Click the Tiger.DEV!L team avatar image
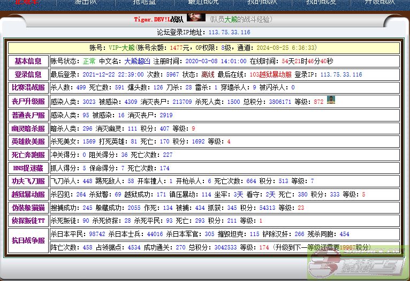410x281 pixels. tap(196, 18)
